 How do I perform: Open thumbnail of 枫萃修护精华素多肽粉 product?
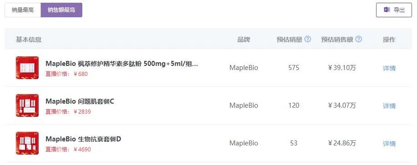(27, 68)
